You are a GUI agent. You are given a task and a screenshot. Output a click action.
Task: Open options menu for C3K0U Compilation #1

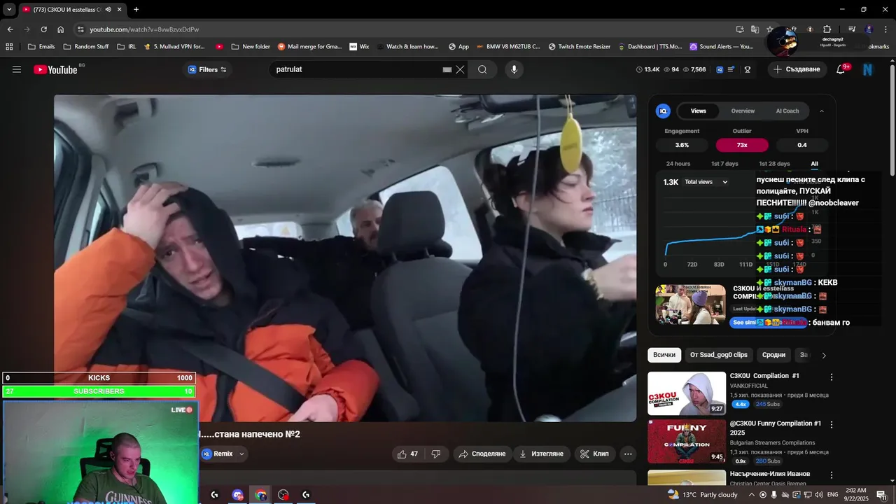(x=832, y=377)
